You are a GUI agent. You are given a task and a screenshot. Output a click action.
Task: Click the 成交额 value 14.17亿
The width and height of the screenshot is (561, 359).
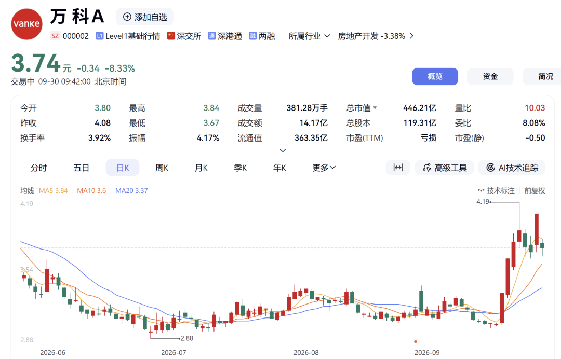[x=313, y=123]
